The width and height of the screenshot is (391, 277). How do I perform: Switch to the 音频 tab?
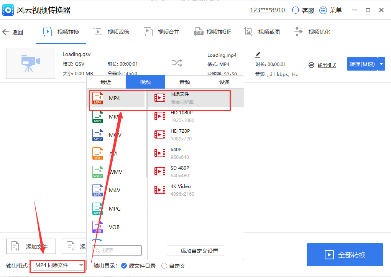(184, 82)
